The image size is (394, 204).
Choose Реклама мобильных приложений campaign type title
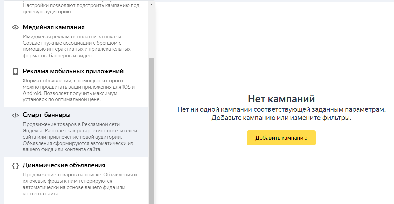[73, 71]
